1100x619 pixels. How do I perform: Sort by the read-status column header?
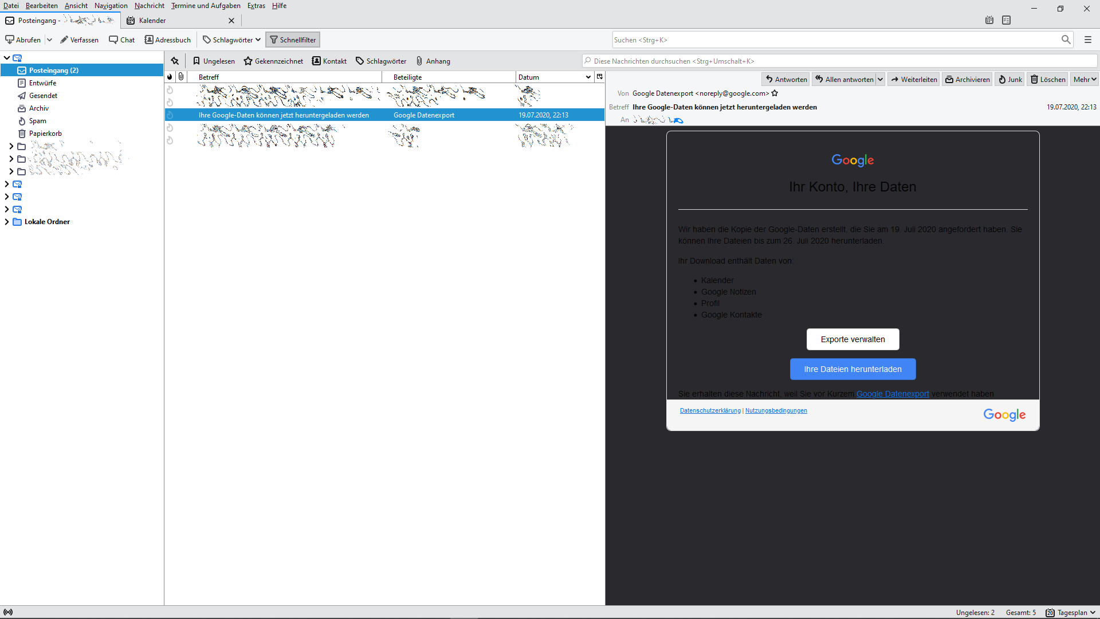170,77
